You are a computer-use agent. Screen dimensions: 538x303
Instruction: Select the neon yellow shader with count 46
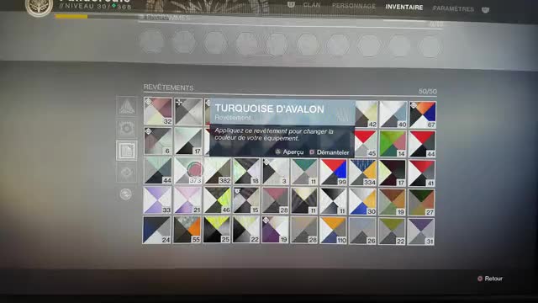217,200
